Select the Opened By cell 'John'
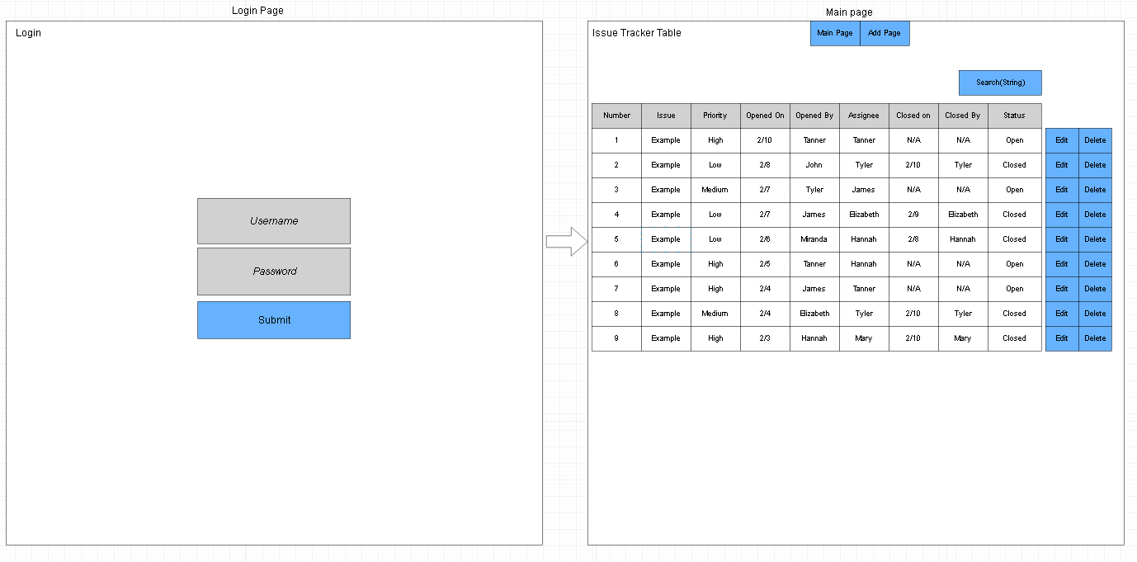The height and width of the screenshot is (562, 1137). pyautogui.click(x=814, y=165)
